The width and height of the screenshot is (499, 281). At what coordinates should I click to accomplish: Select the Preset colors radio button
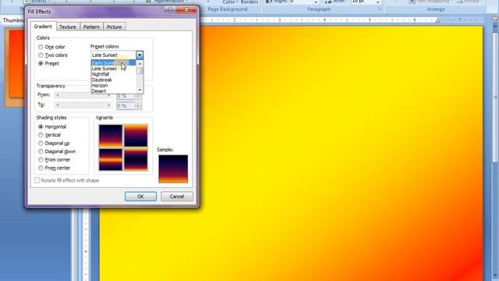pos(41,63)
